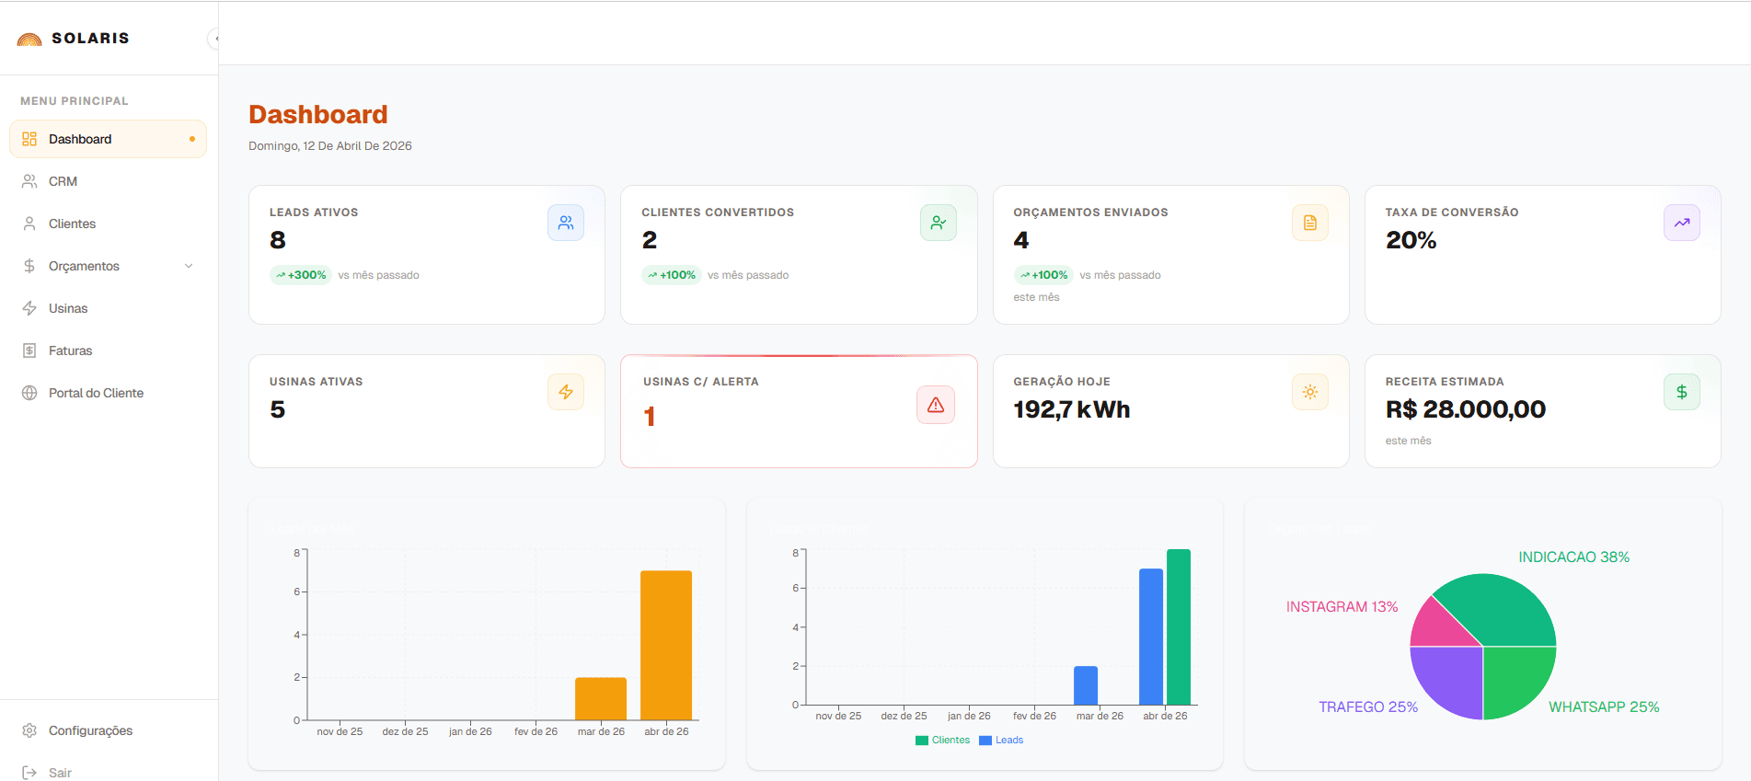
Task: Click the Usinas c/ Alerta warning icon
Action: 936,405
